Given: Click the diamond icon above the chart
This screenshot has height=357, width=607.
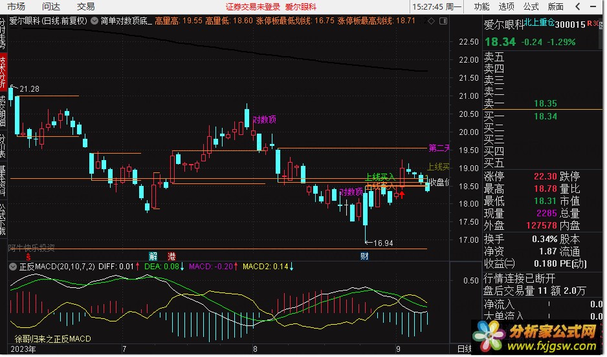Looking at the screenshot, I should coord(431,21).
